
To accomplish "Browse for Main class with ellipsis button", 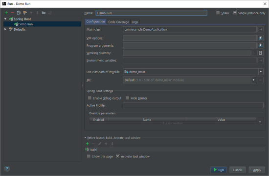I will (x=260, y=29).
